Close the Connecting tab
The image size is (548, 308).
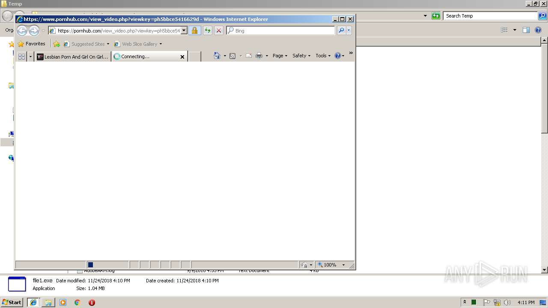tap(182, 56)
